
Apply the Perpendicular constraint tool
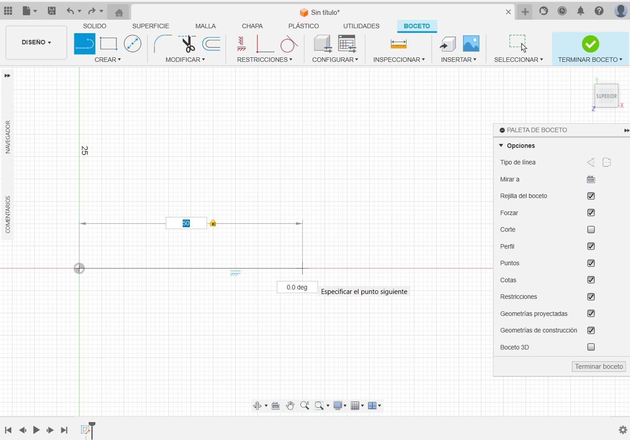point(265,44)
